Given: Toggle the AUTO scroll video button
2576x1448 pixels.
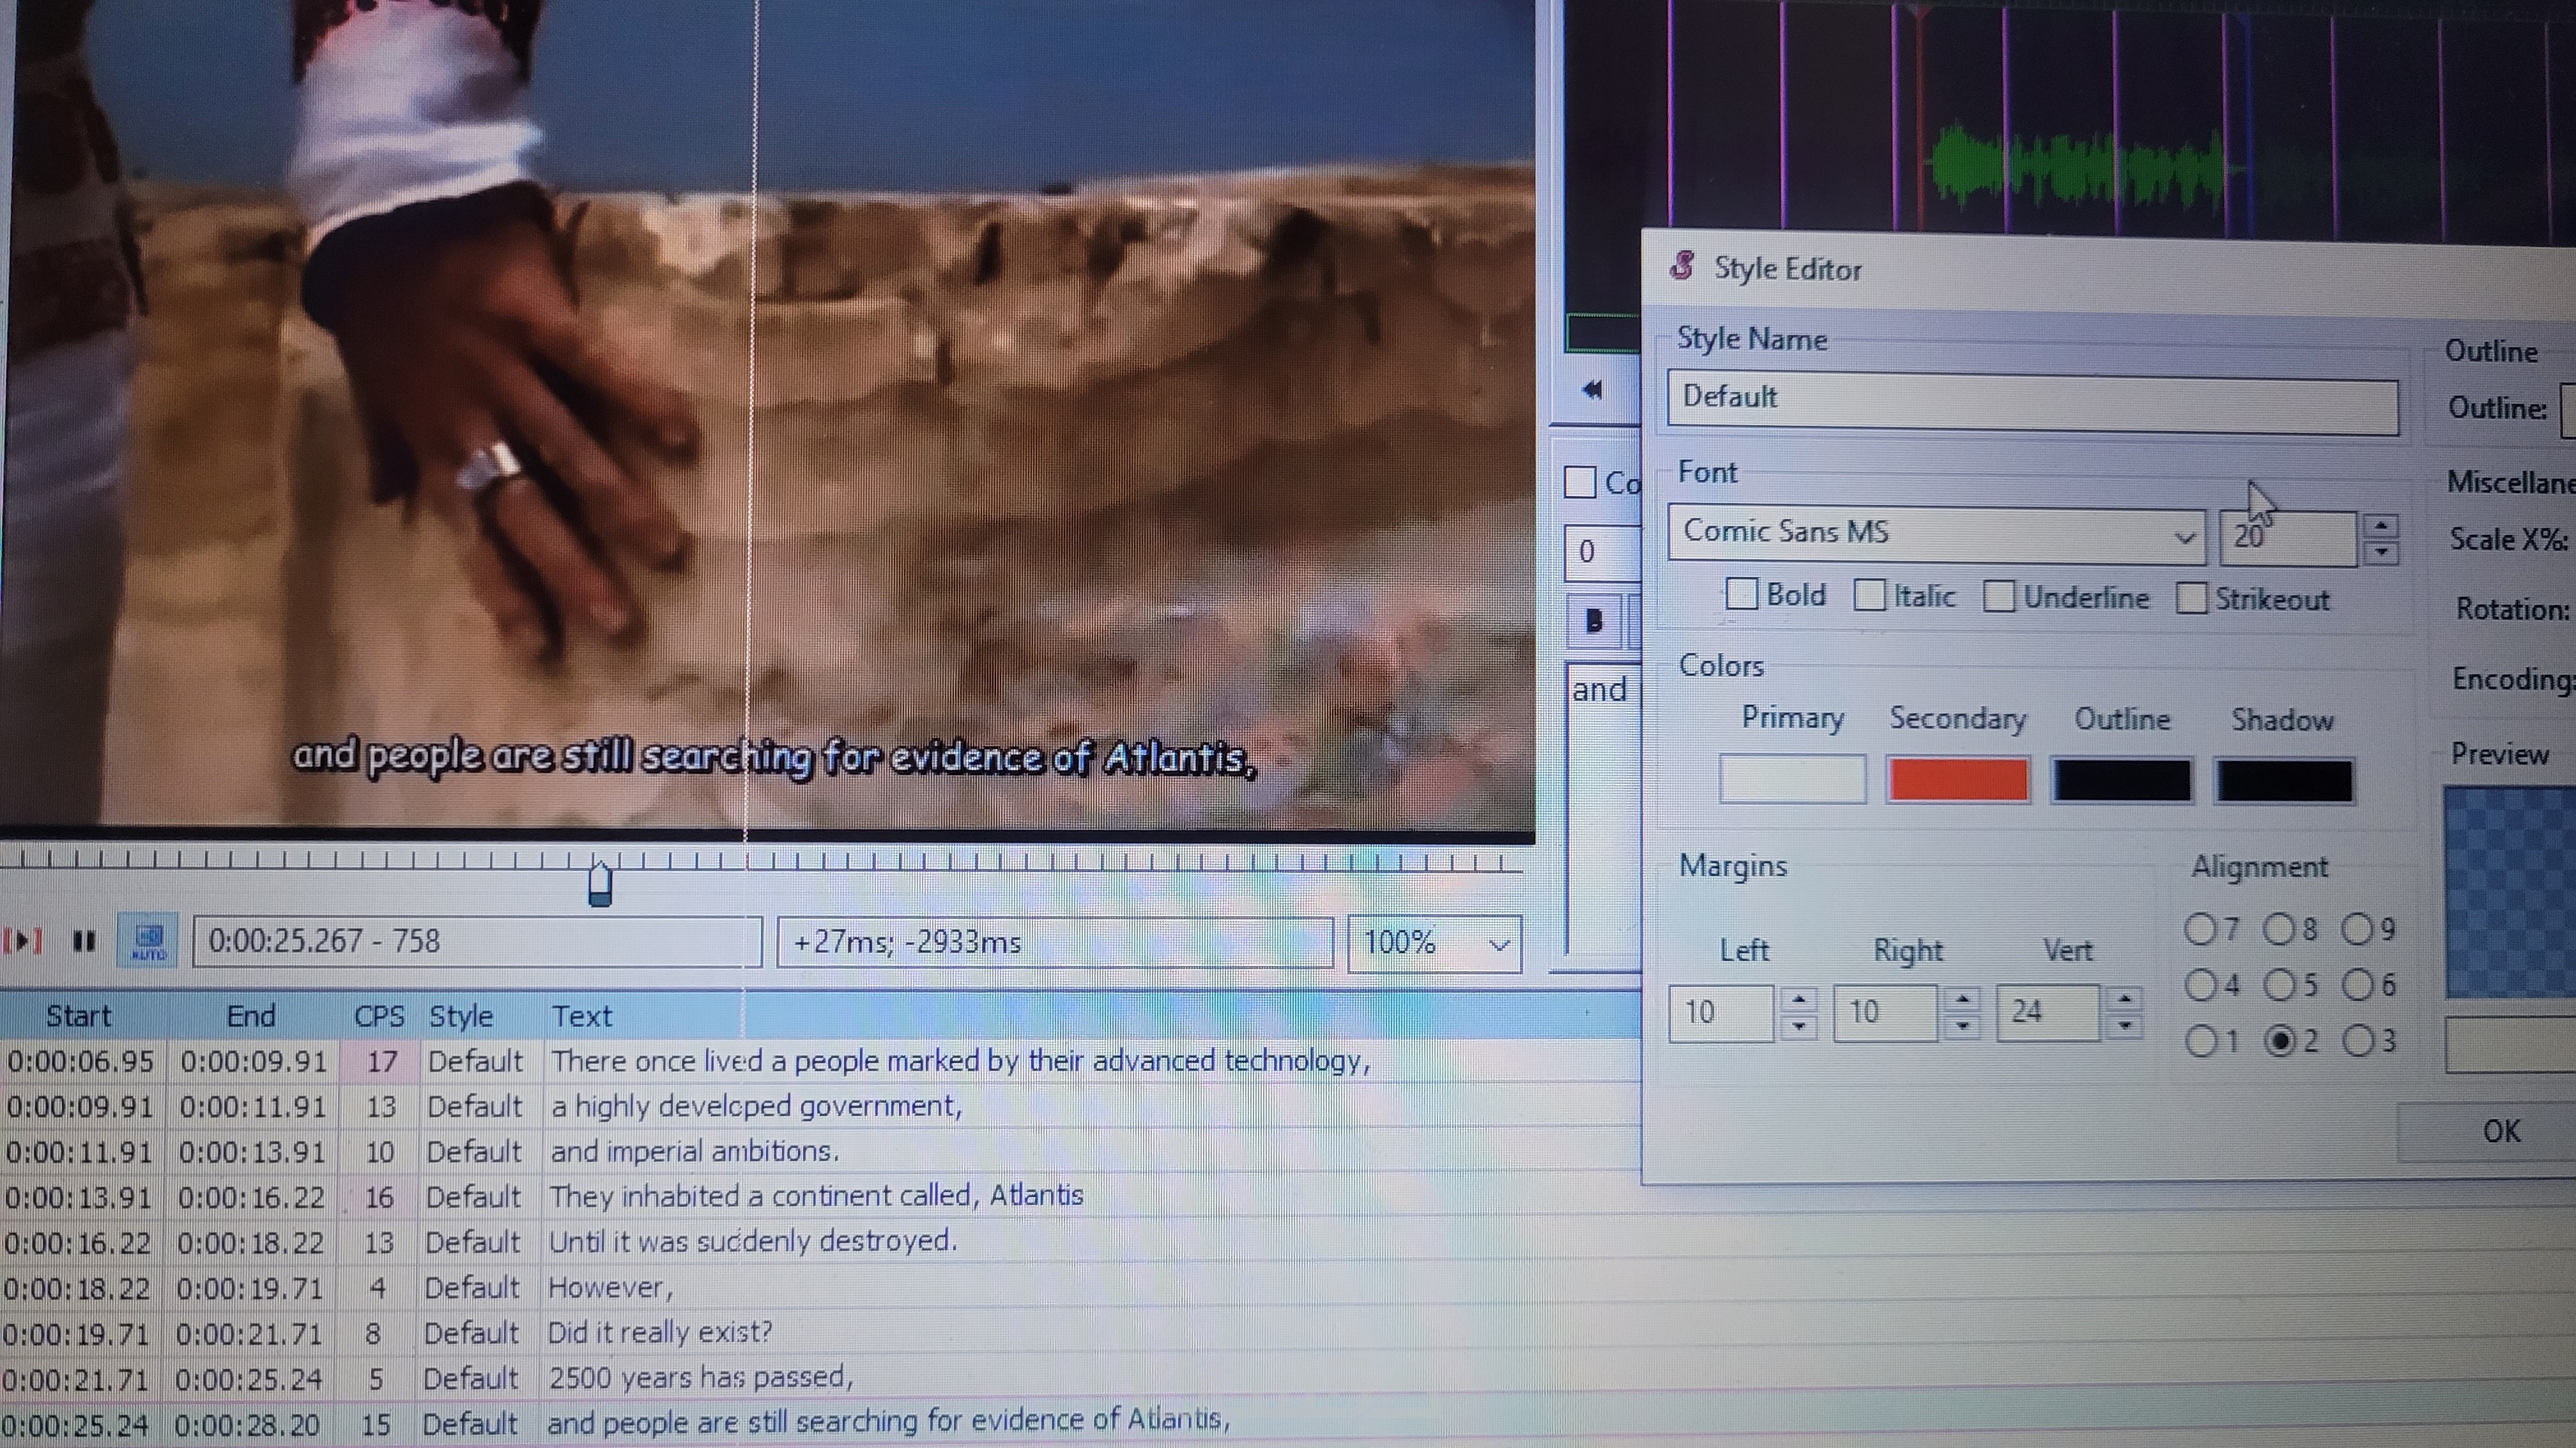Looking at the screenshot, I should click(x=149, y=940).
